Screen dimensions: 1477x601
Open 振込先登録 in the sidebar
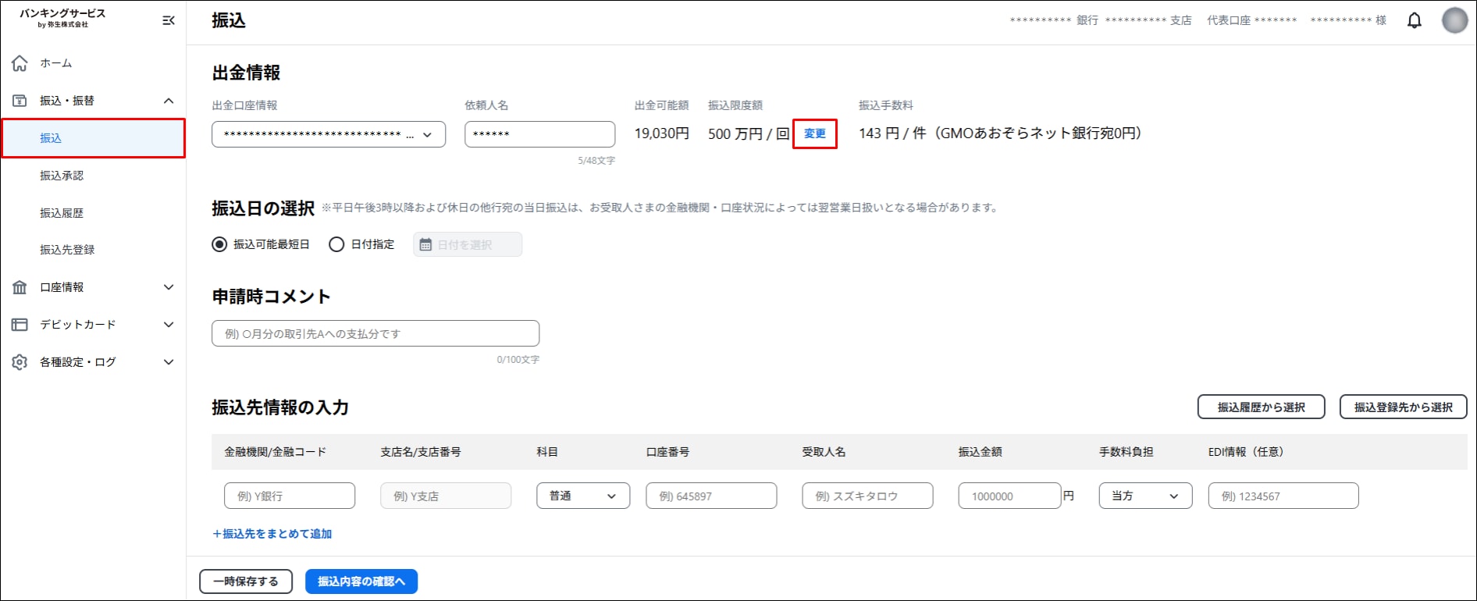(67, 250)
